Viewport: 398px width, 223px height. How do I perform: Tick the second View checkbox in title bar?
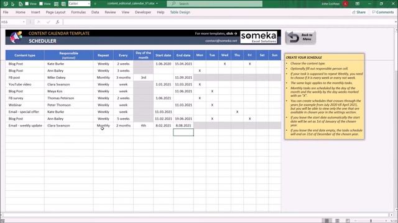(41, 4)
